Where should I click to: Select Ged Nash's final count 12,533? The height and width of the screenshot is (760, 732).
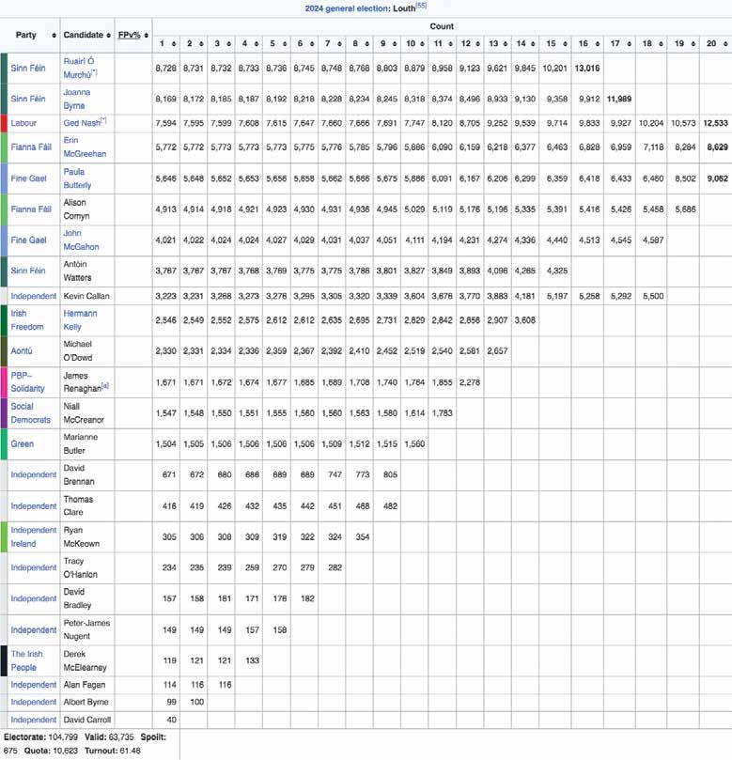point(715,123)
